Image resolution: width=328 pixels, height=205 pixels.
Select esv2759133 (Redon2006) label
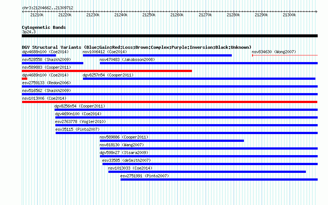click(x=46, y=83)
